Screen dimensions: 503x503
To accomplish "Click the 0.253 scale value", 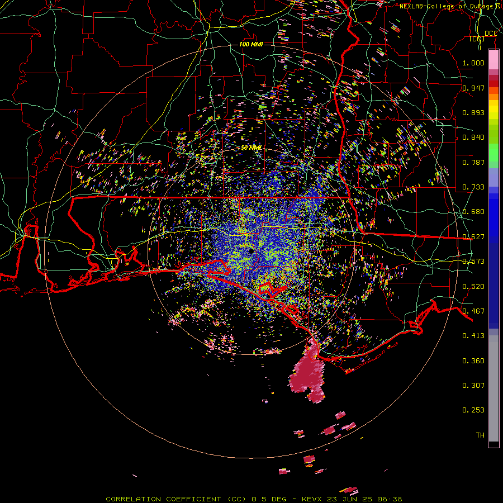I will pos(473,410).
